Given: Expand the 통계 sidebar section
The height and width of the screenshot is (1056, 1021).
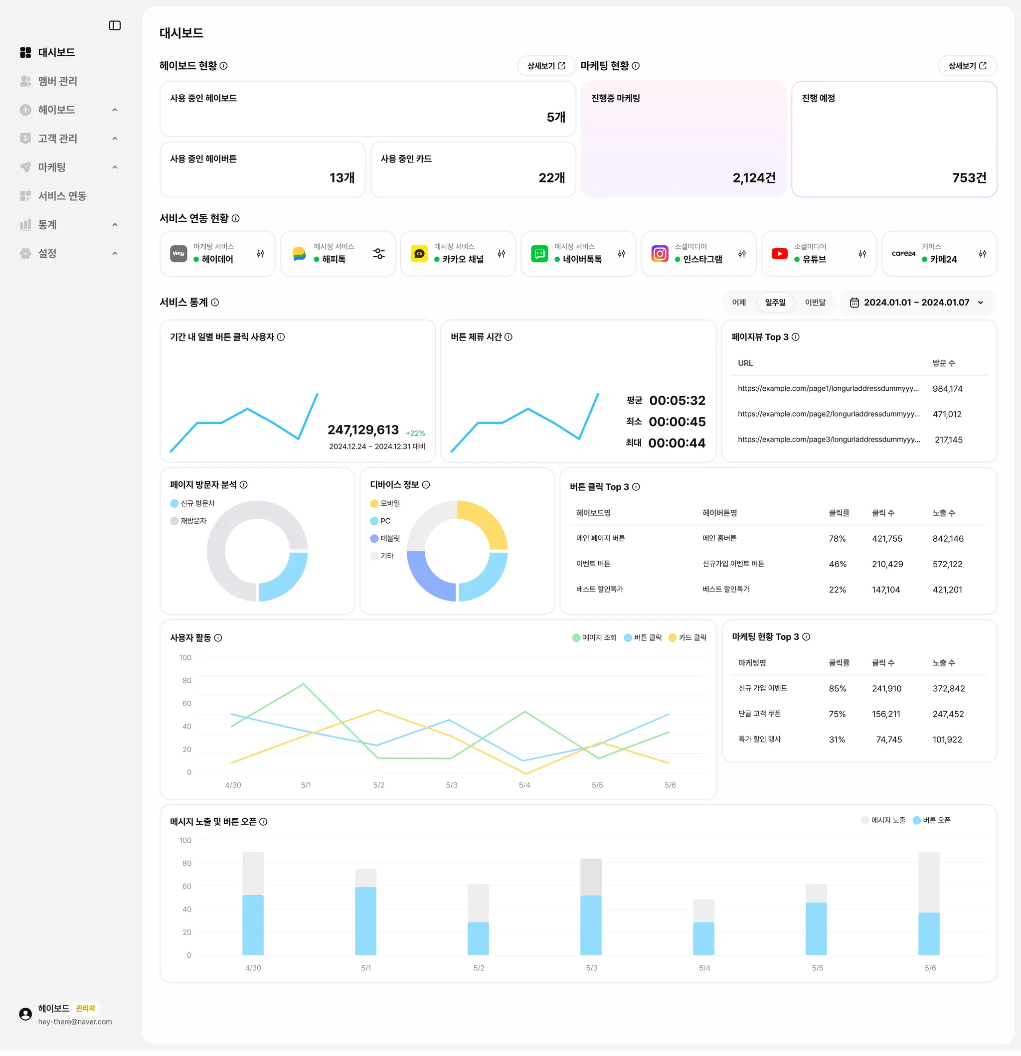Looking at the screenshot, I should point(115,225).
